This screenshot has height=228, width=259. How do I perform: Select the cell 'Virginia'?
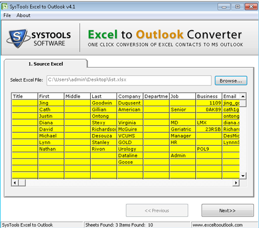click(130, 123)
